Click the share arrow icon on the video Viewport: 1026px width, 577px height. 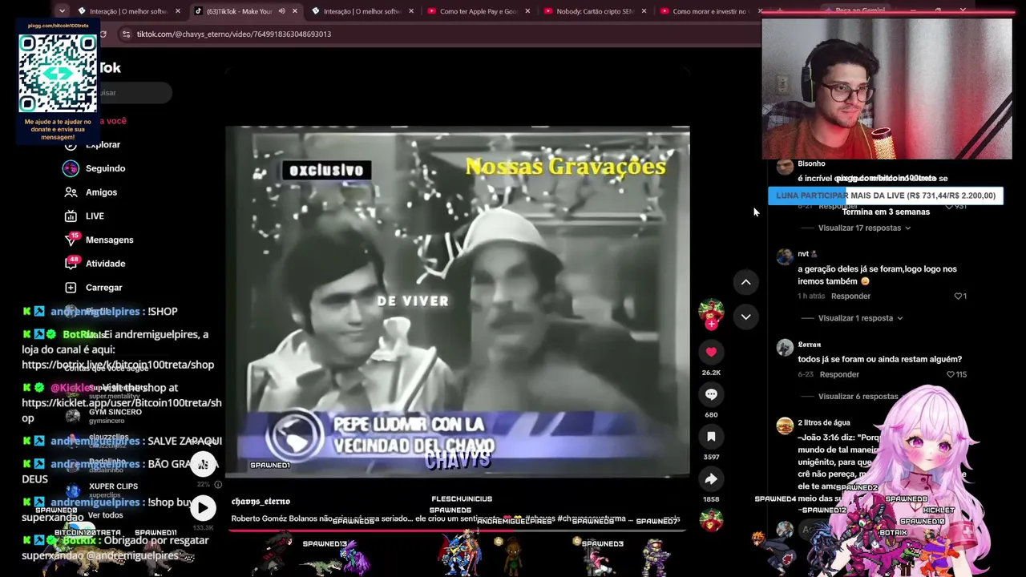tap(711, 479)
